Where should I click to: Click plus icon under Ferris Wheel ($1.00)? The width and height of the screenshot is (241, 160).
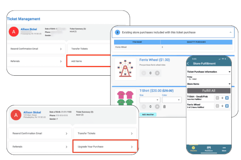click(x=157, y=73)
